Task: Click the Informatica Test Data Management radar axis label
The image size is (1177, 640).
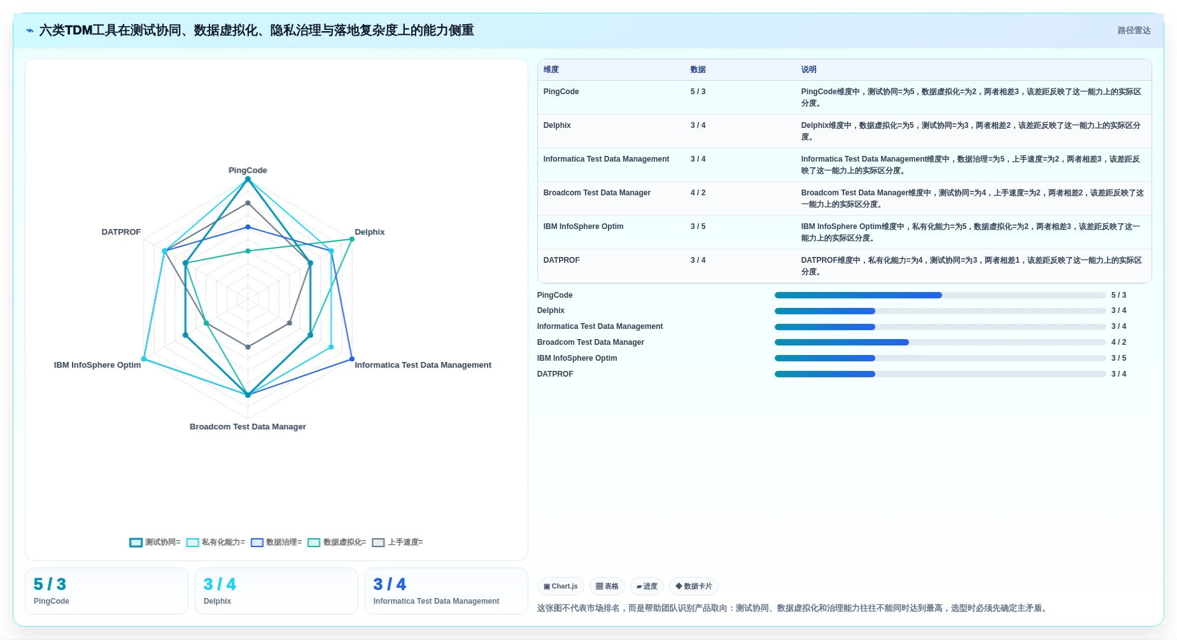Action: 423,365
